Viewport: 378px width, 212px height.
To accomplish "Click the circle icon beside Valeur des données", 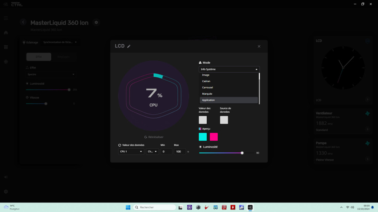I will tap(120, 145).
